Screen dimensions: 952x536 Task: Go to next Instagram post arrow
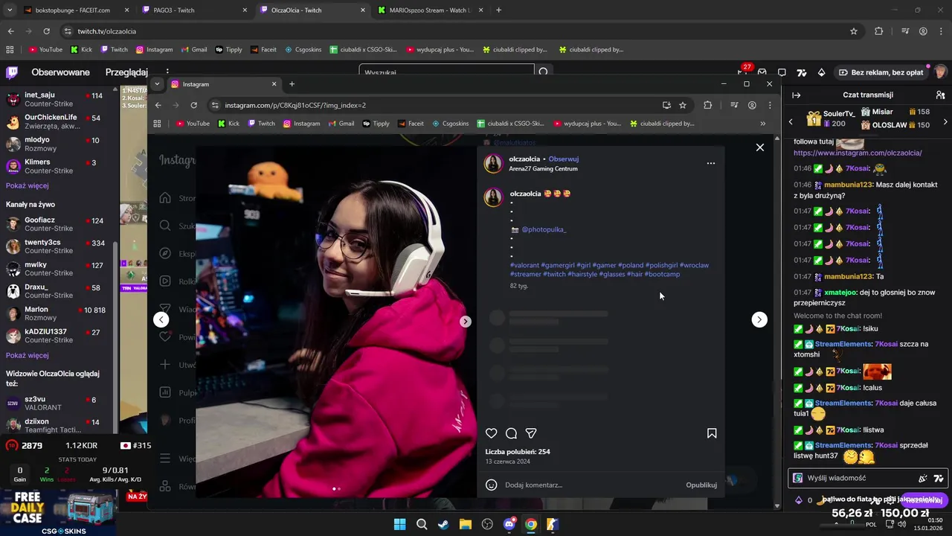pos(759,319)
